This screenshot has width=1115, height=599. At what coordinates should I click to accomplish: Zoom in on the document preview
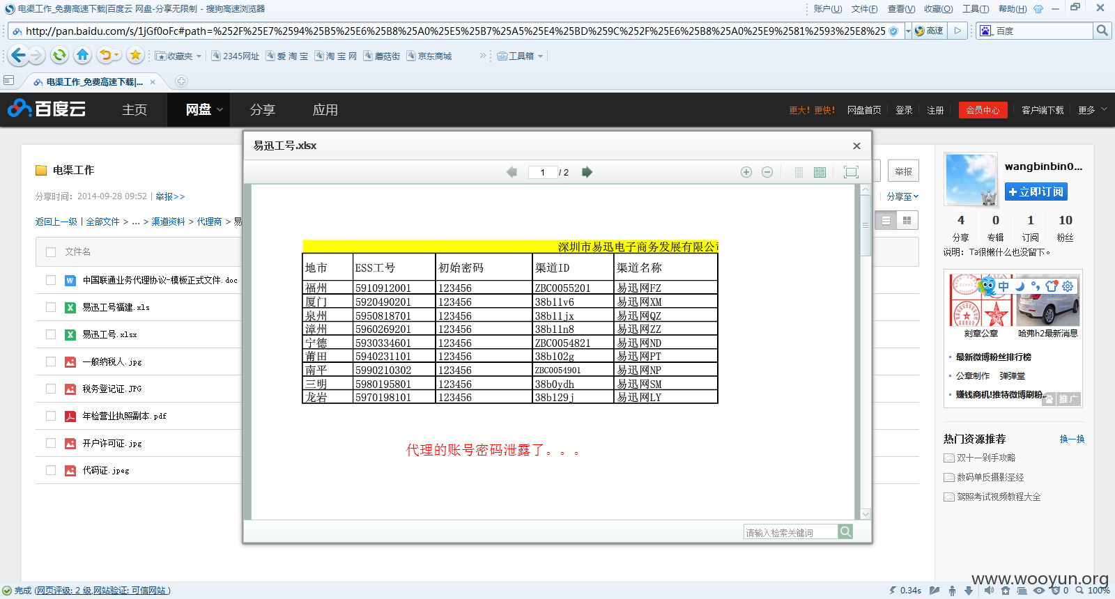point(746,172)
